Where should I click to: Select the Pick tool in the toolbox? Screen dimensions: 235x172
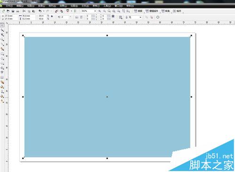coord(2,25)
